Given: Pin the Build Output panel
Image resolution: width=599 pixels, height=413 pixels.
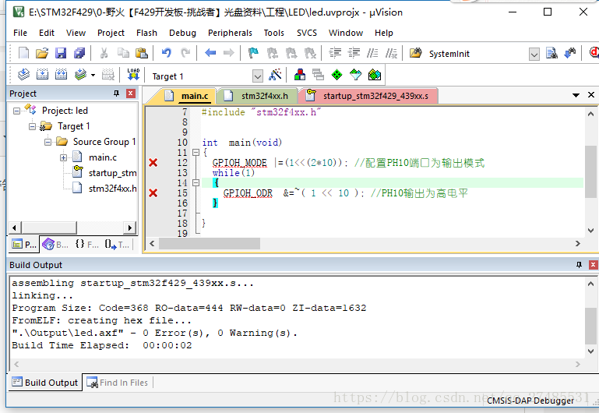Looking at the screenshot, I should [x=579, y=265].
